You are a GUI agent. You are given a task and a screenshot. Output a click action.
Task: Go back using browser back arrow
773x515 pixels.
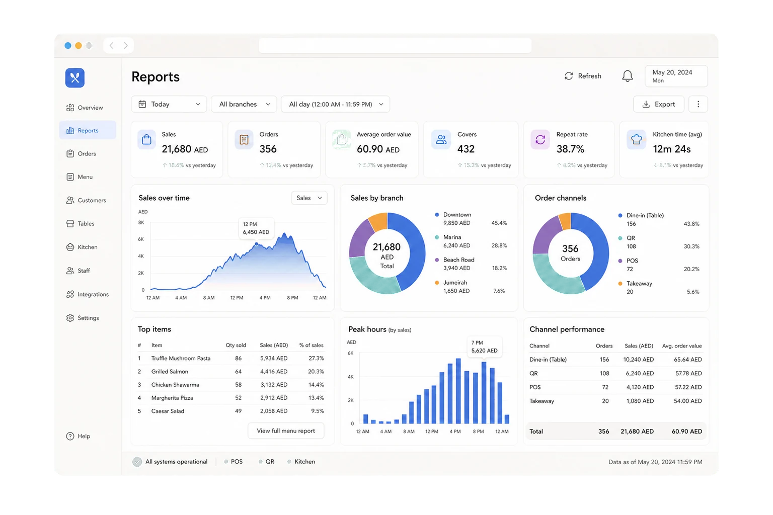click(x=112, y=45)
